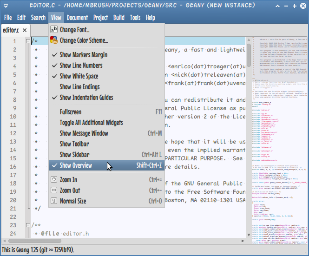The width and height of the screenshot is (309, 256).
Task: Uncheck Show Overview option
Action: coord(106,165)
